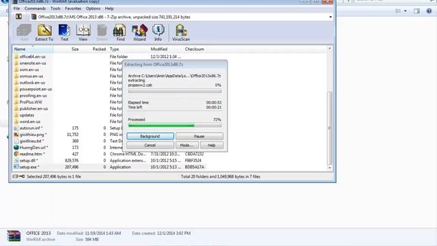Click Explorer help question mark icon
437x246 pixels.
coord(429,11)
